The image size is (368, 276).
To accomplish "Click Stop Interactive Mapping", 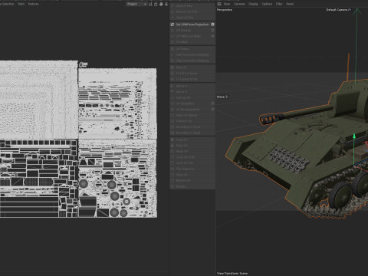I will tap(192, 61).
